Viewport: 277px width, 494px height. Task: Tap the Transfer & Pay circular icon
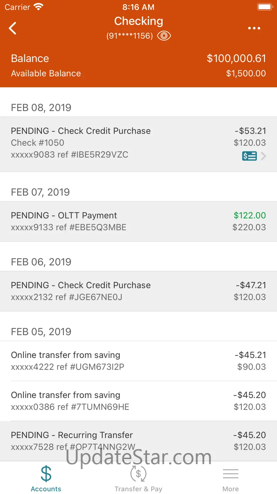tap(138, 474)
